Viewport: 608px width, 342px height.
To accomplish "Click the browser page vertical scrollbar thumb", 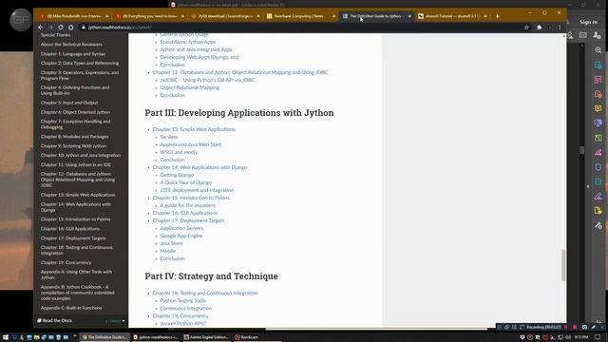I will pos(563,265).
